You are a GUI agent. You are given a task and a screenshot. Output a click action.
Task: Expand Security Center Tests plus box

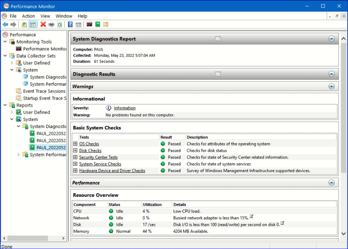click(75, 157)
